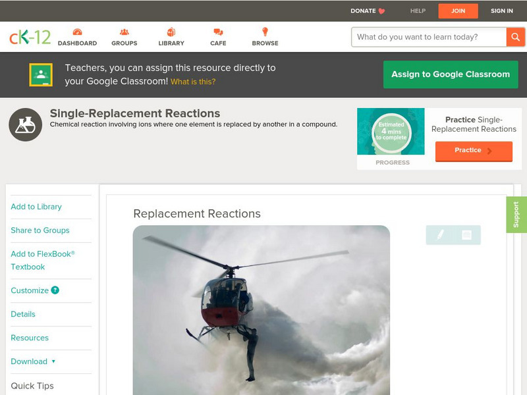Click the 'Practice Single-Replacement Reactions' text
This screenshot has width=527, height=395.
474,124
